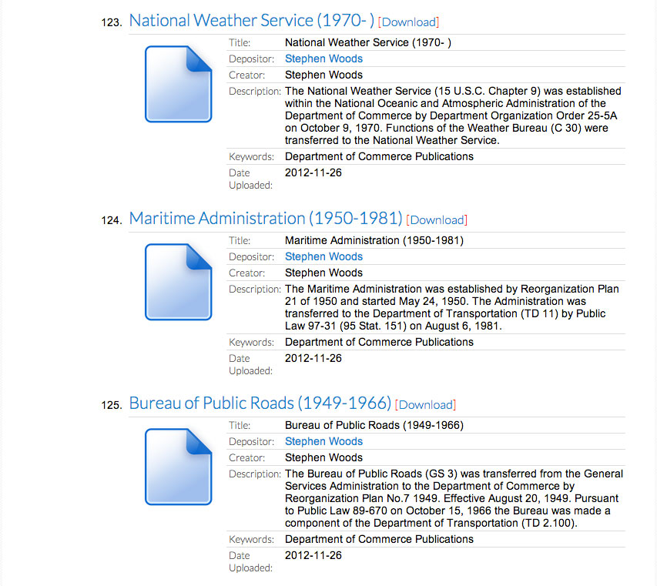Open Stephen Woods depositor link for National Weather Service

[x=323, y=59]
